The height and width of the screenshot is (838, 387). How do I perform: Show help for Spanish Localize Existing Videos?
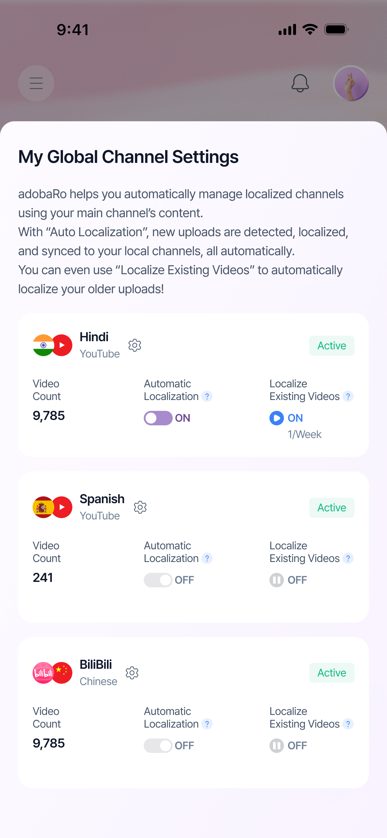tap(348, 558)
